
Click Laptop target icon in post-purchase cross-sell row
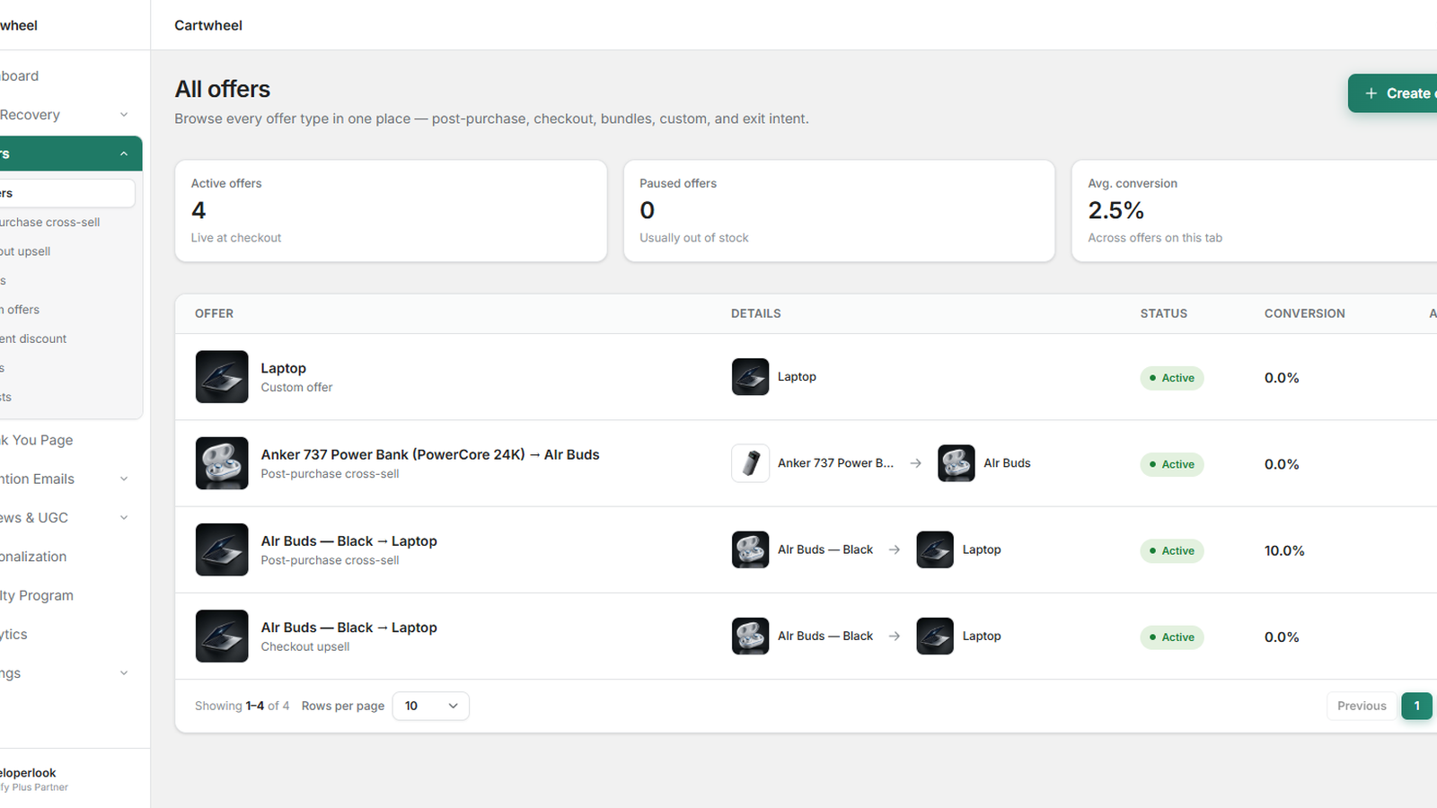[x=935, y=549]
